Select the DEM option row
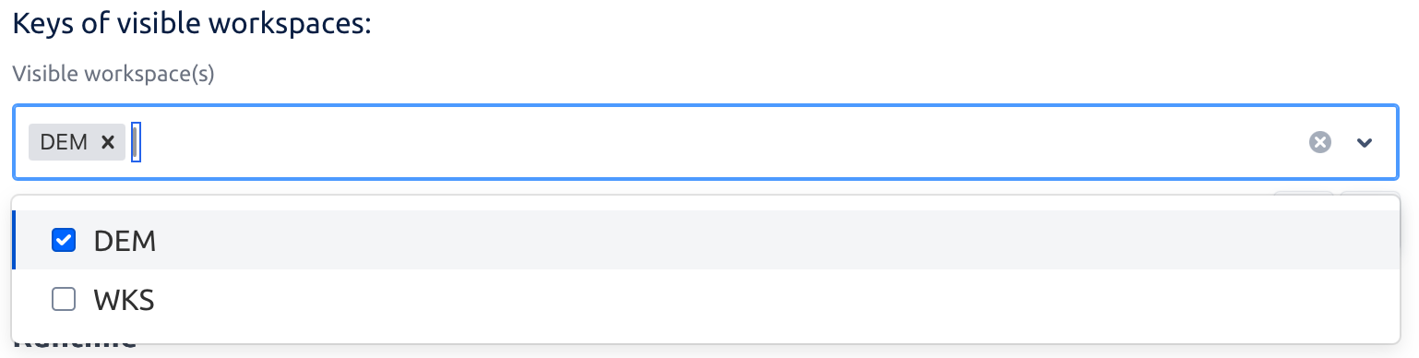Image resolution: width=1419 pixels, height=358 pixels. click(706, 240)
